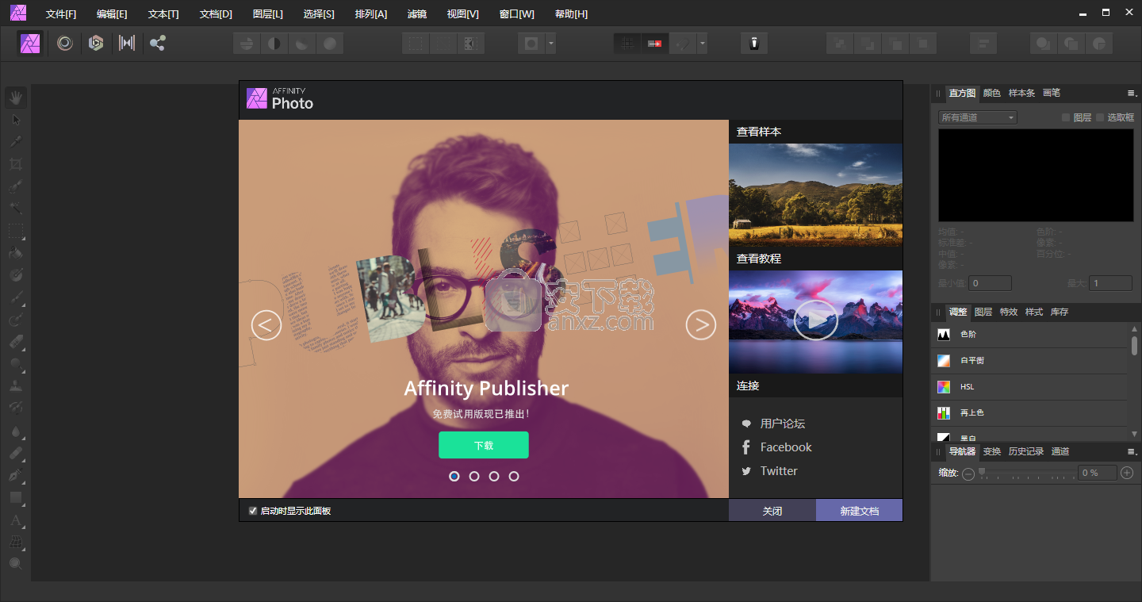Viewport: 1142px width, 602px height.
Task: Uncheck 启动时显示此面板 checkbox
Action: point(253,511)
